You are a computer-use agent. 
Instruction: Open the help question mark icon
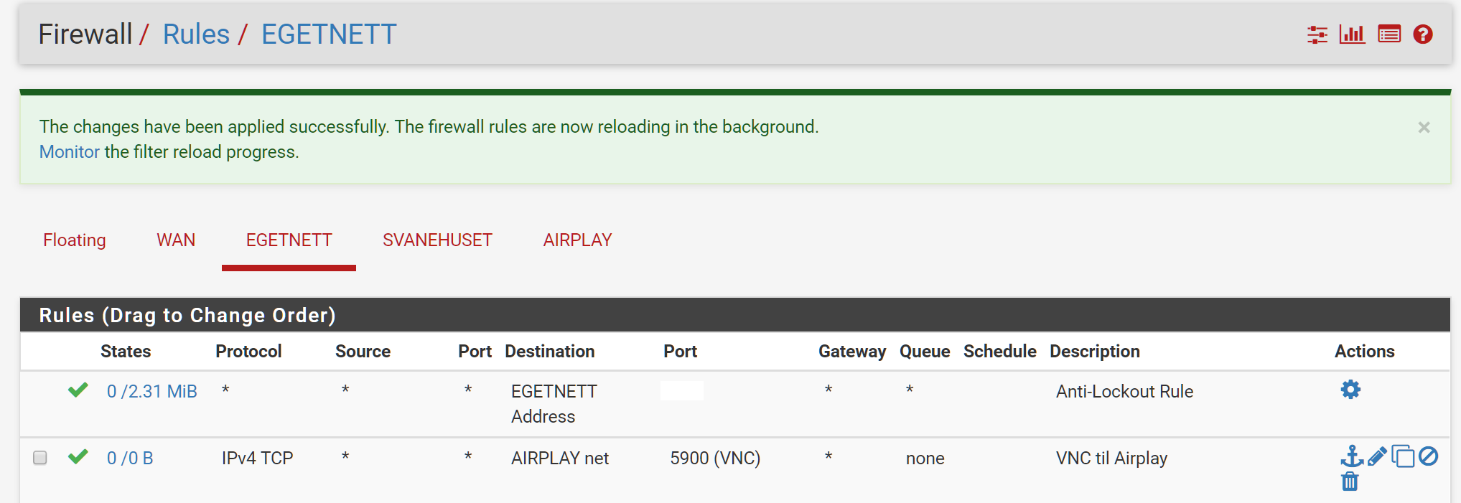click(x=1423, y=34)
